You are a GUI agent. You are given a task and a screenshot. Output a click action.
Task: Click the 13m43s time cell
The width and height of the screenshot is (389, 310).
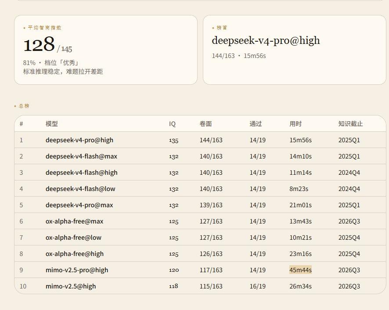(300, 221)
